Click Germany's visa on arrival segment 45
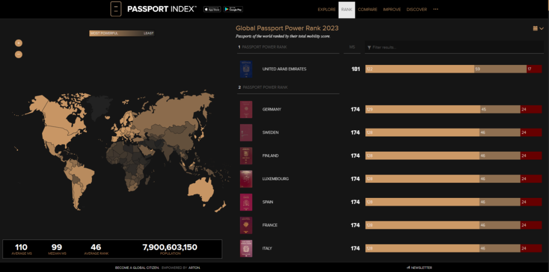 (500, 110)
